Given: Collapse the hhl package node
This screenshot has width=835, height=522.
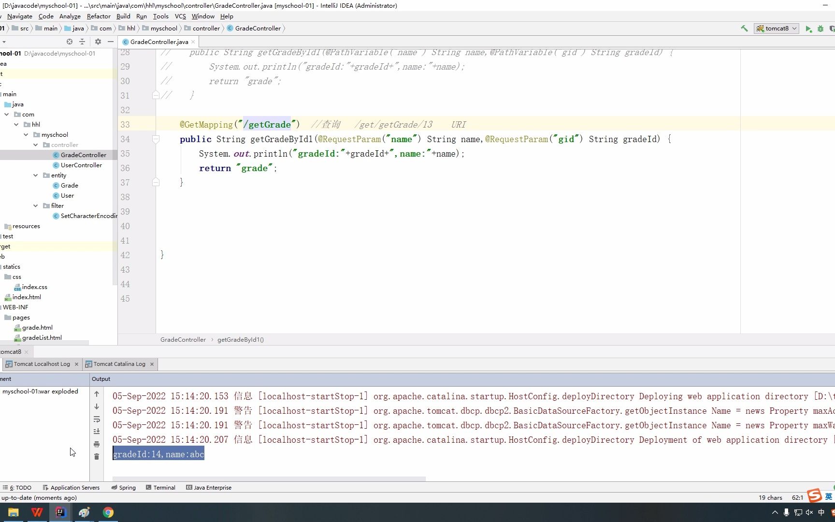Looking at the screenshot, I should 16,125.
